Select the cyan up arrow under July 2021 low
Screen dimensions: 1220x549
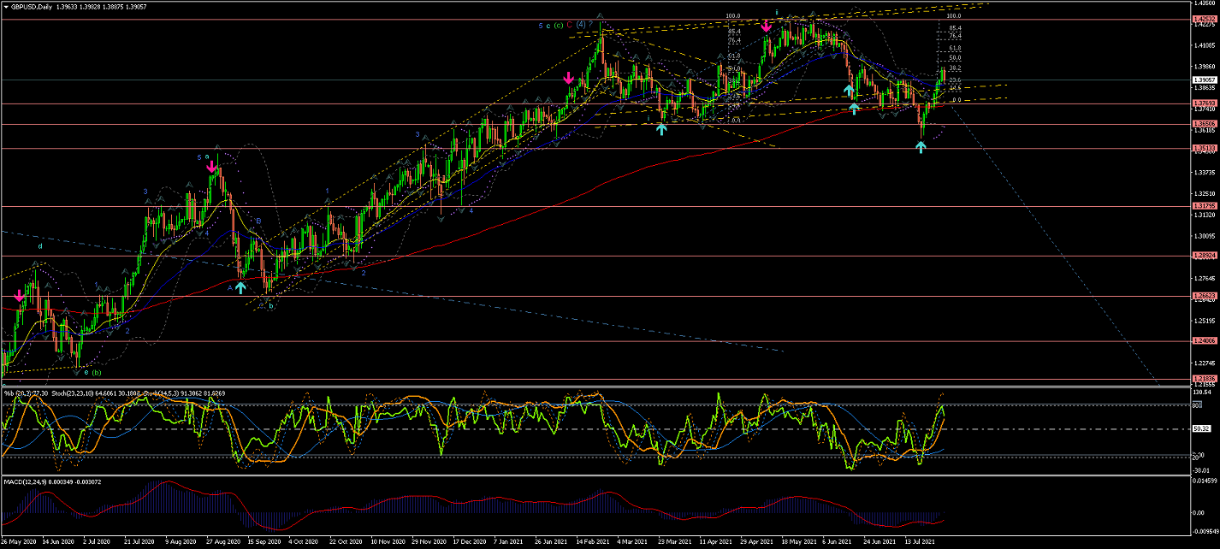coord(921,147)
